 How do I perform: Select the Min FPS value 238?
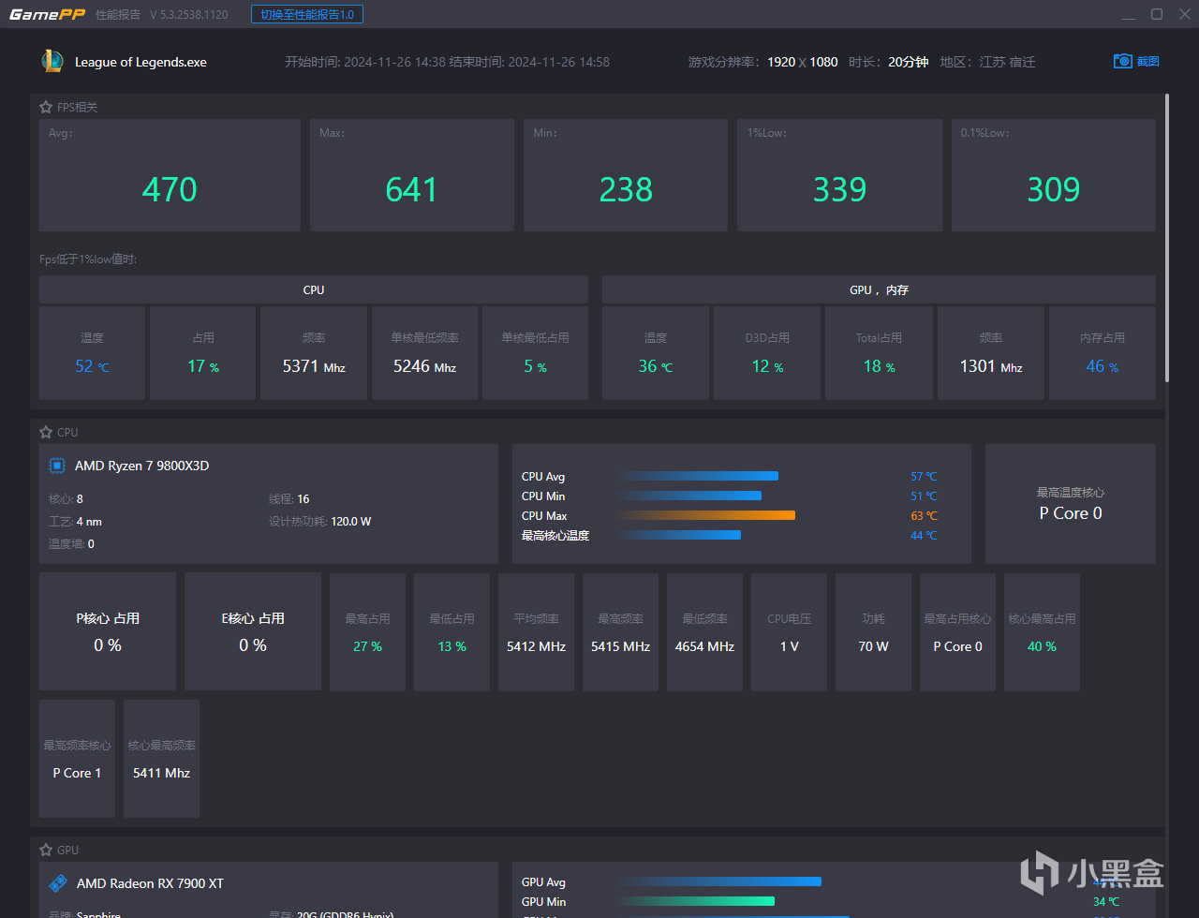pyautogui.click(x=626, y=190)
